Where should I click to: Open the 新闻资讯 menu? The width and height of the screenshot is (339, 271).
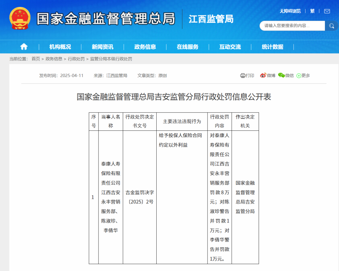(x=102, y=47)
